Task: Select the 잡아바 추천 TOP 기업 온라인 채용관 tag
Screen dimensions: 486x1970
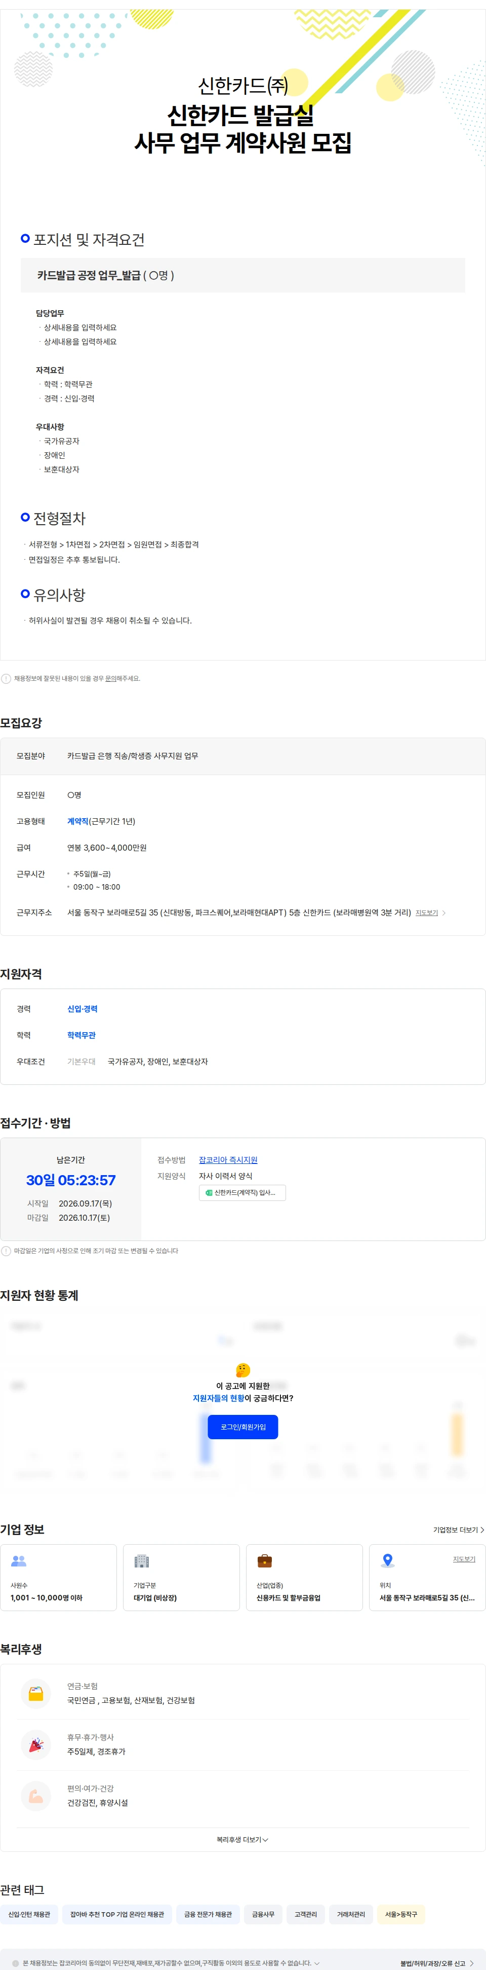Action: coord(117,1914)
